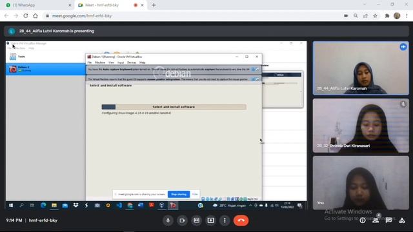Open the Input menu in Debian VM window
413x232 pixels.
pos(121,63)
